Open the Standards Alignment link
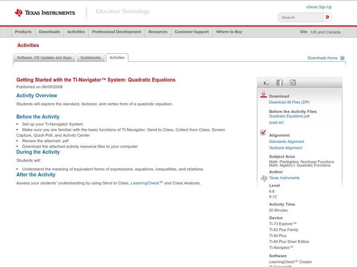 click(x=286, y=142)
